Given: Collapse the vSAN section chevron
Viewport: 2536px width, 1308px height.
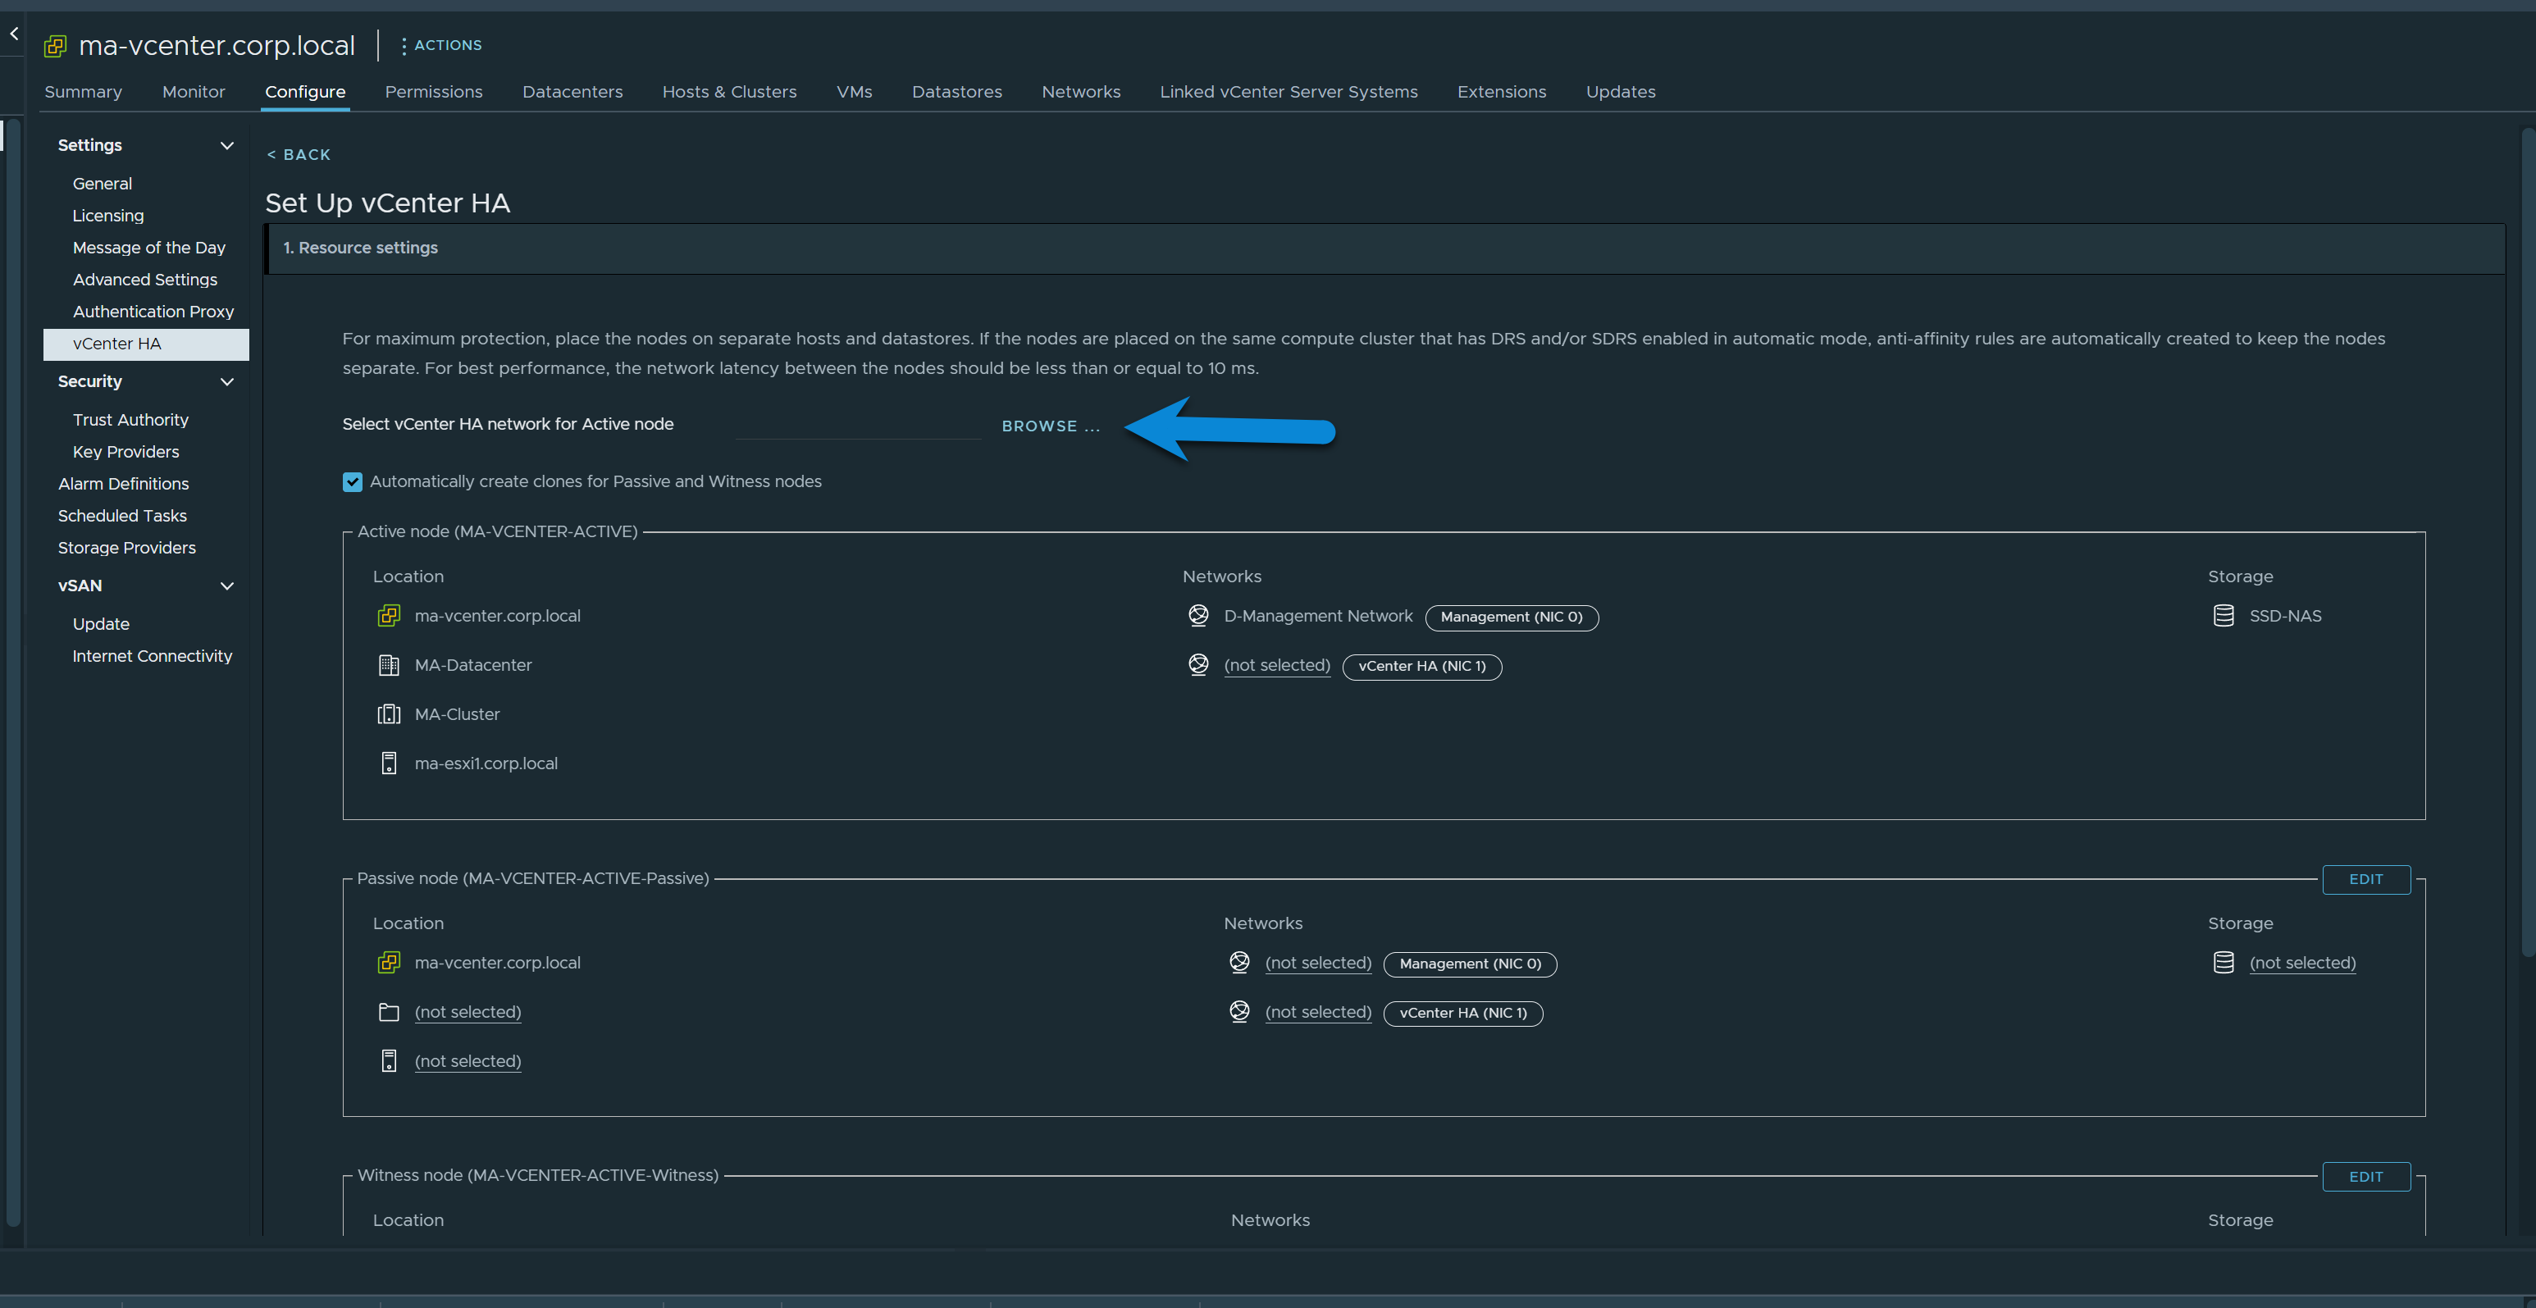Looking at the screenshot, I should pos(227,586).
